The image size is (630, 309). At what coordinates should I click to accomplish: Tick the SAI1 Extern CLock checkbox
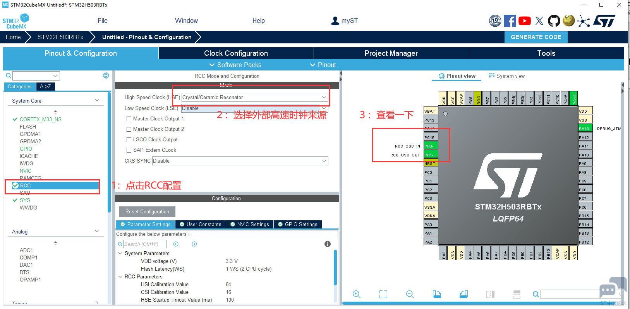129,150
